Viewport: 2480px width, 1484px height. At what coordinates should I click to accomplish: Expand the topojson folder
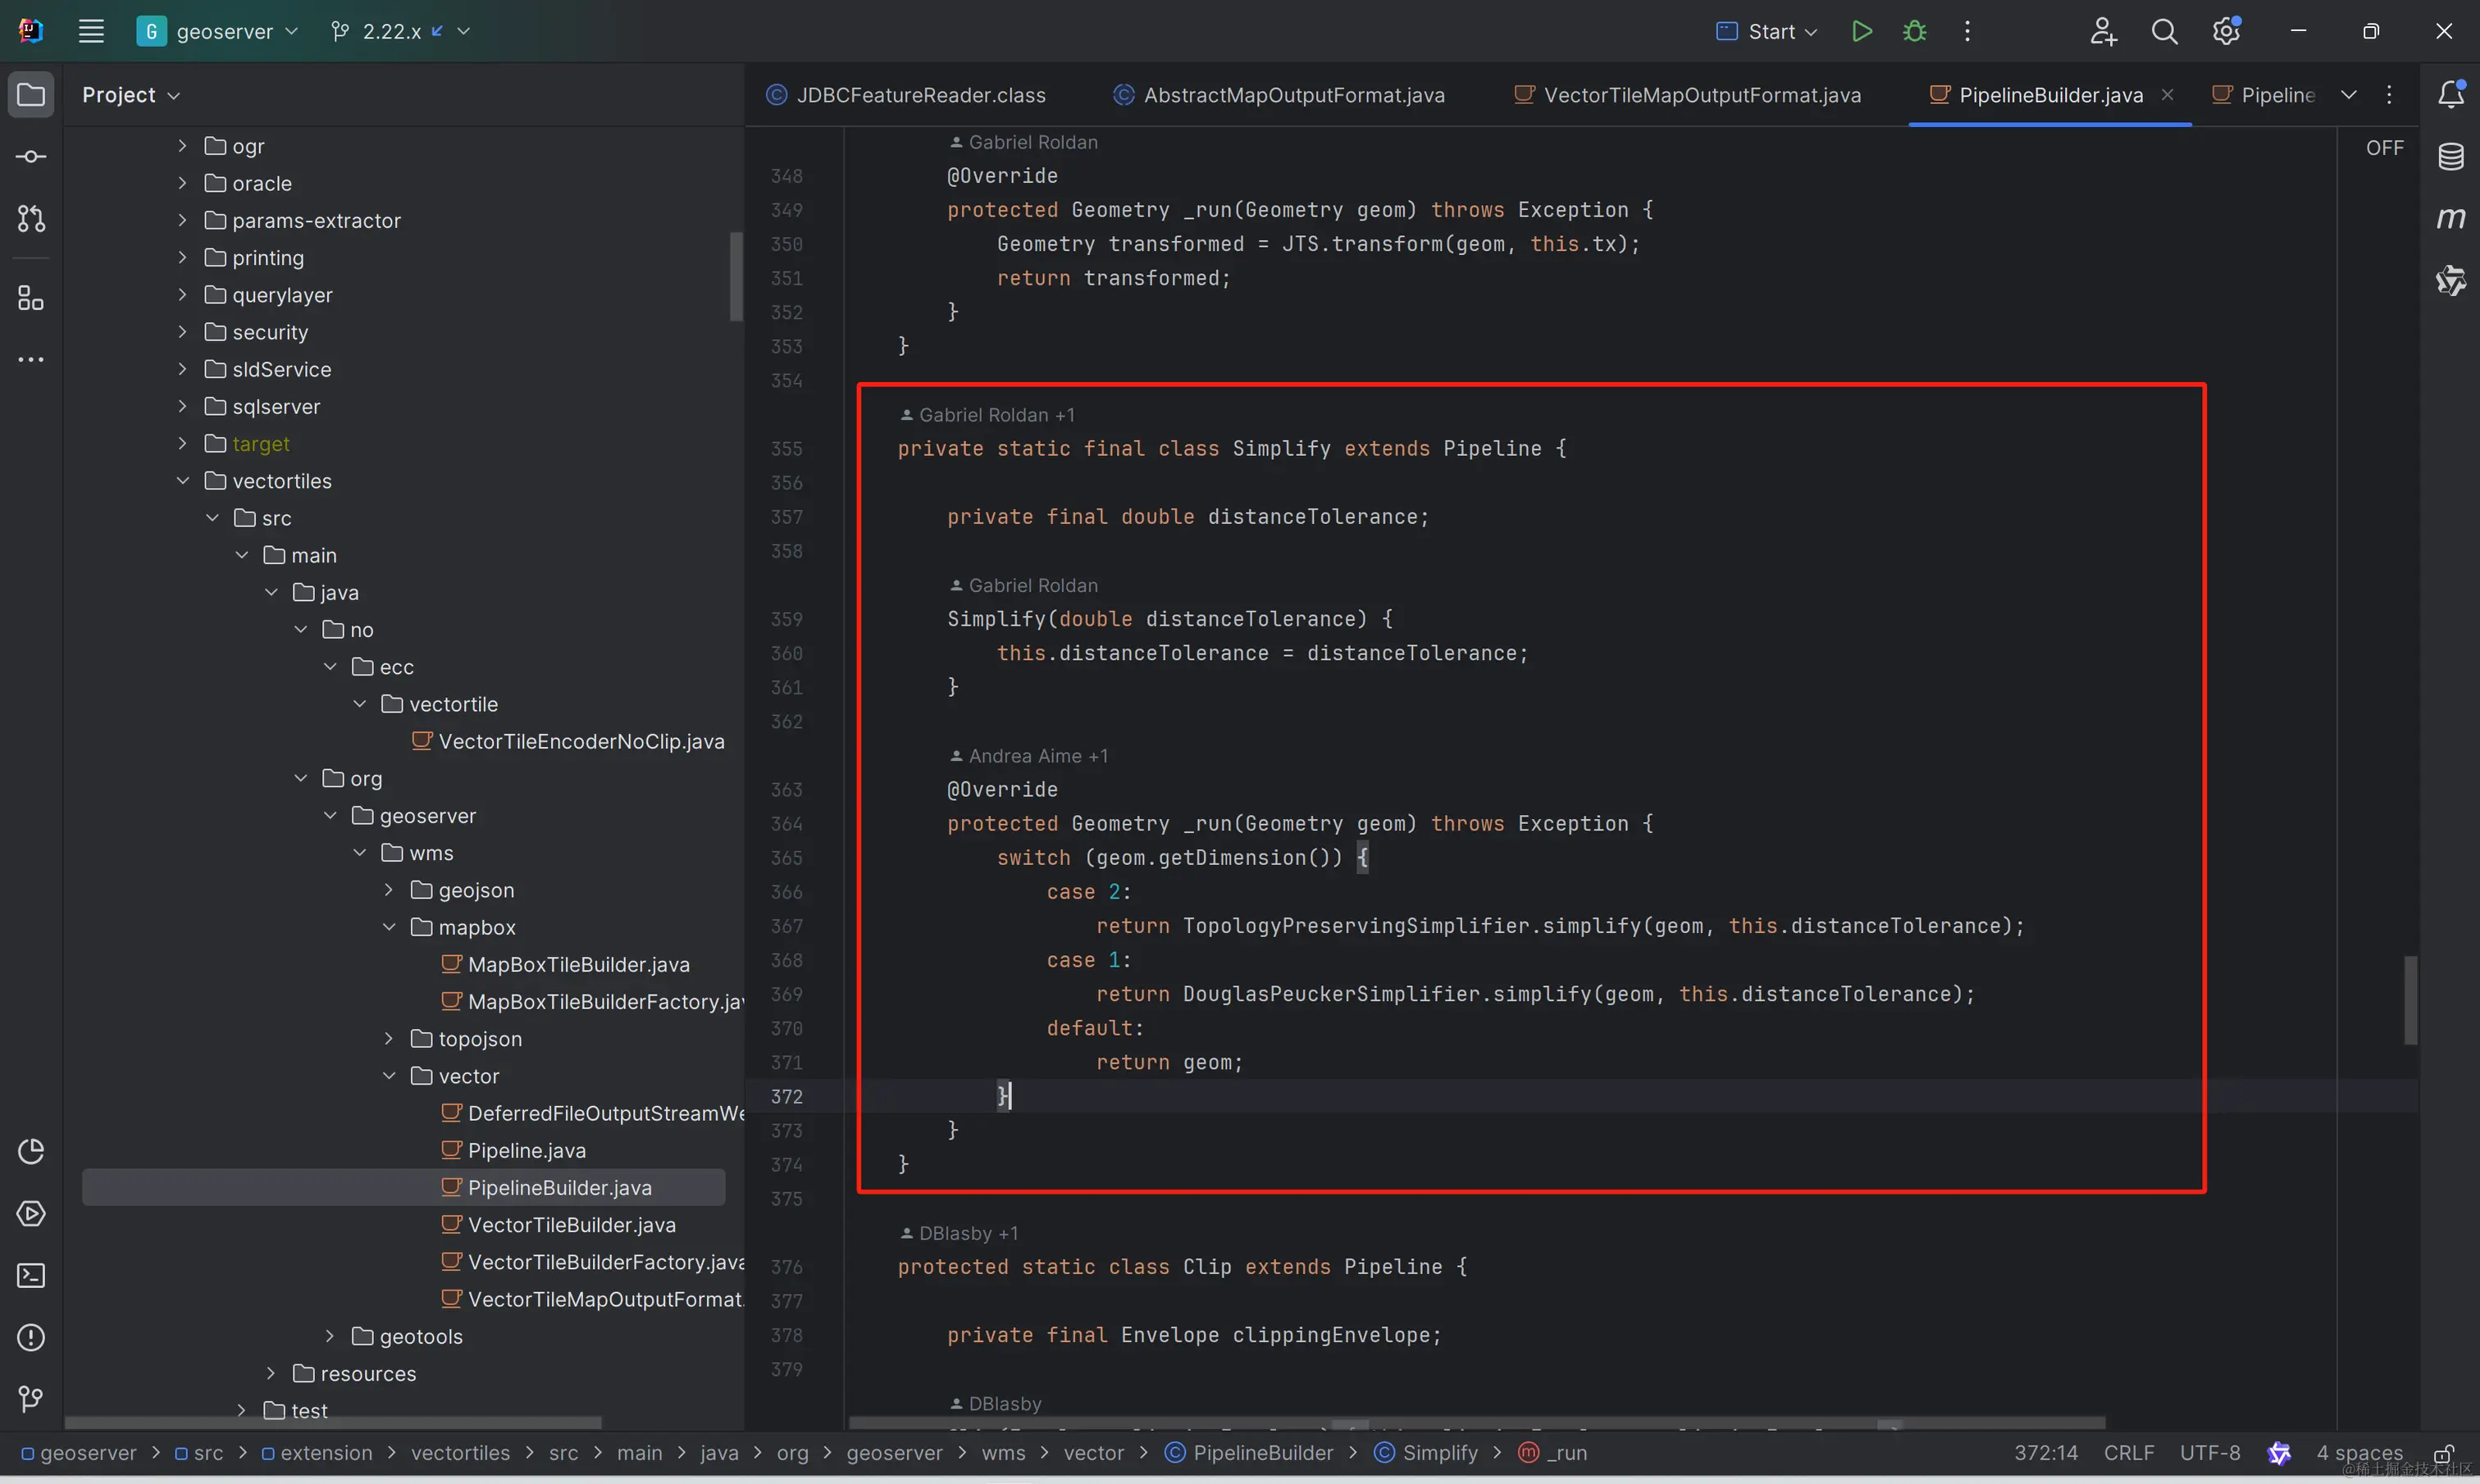389,1039
